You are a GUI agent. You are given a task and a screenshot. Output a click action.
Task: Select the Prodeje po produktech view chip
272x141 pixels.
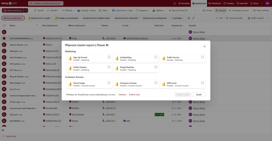pos(66,18)
